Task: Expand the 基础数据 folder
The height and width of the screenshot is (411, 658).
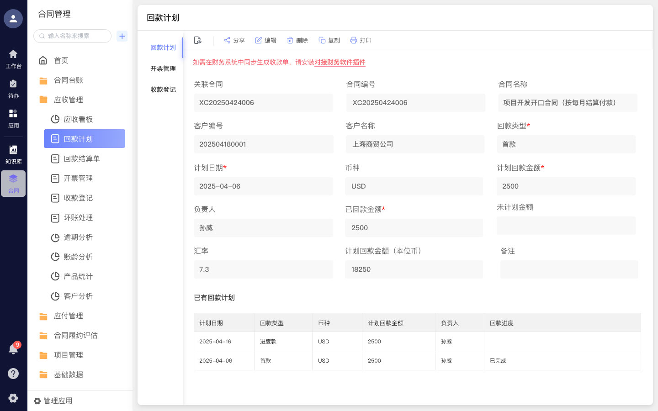Action: tap(69, 374)
